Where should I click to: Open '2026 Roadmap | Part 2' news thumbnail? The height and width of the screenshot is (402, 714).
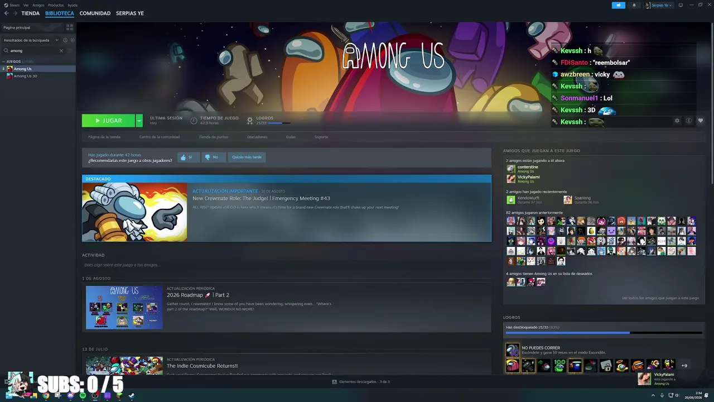tap(124, 307)
